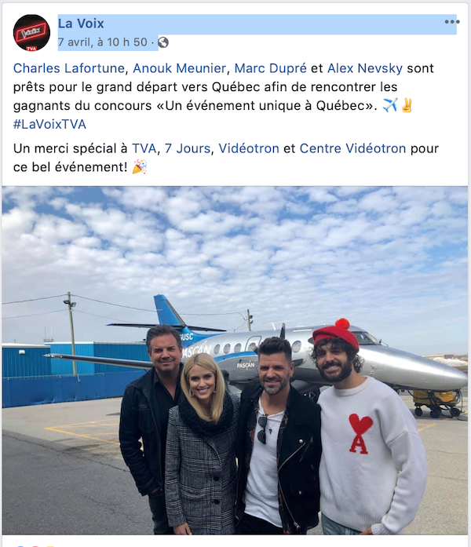
Task: Open the La Voix profile picture
Action: pyautogui.click(x=31, y=33)
